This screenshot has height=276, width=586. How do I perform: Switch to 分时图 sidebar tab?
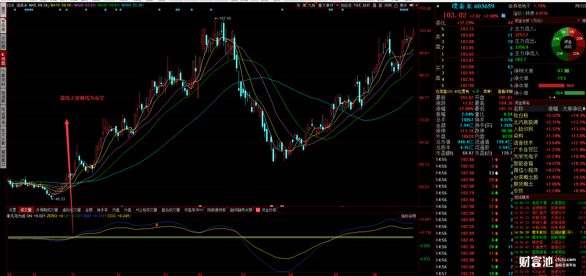(x=3, y=42)
